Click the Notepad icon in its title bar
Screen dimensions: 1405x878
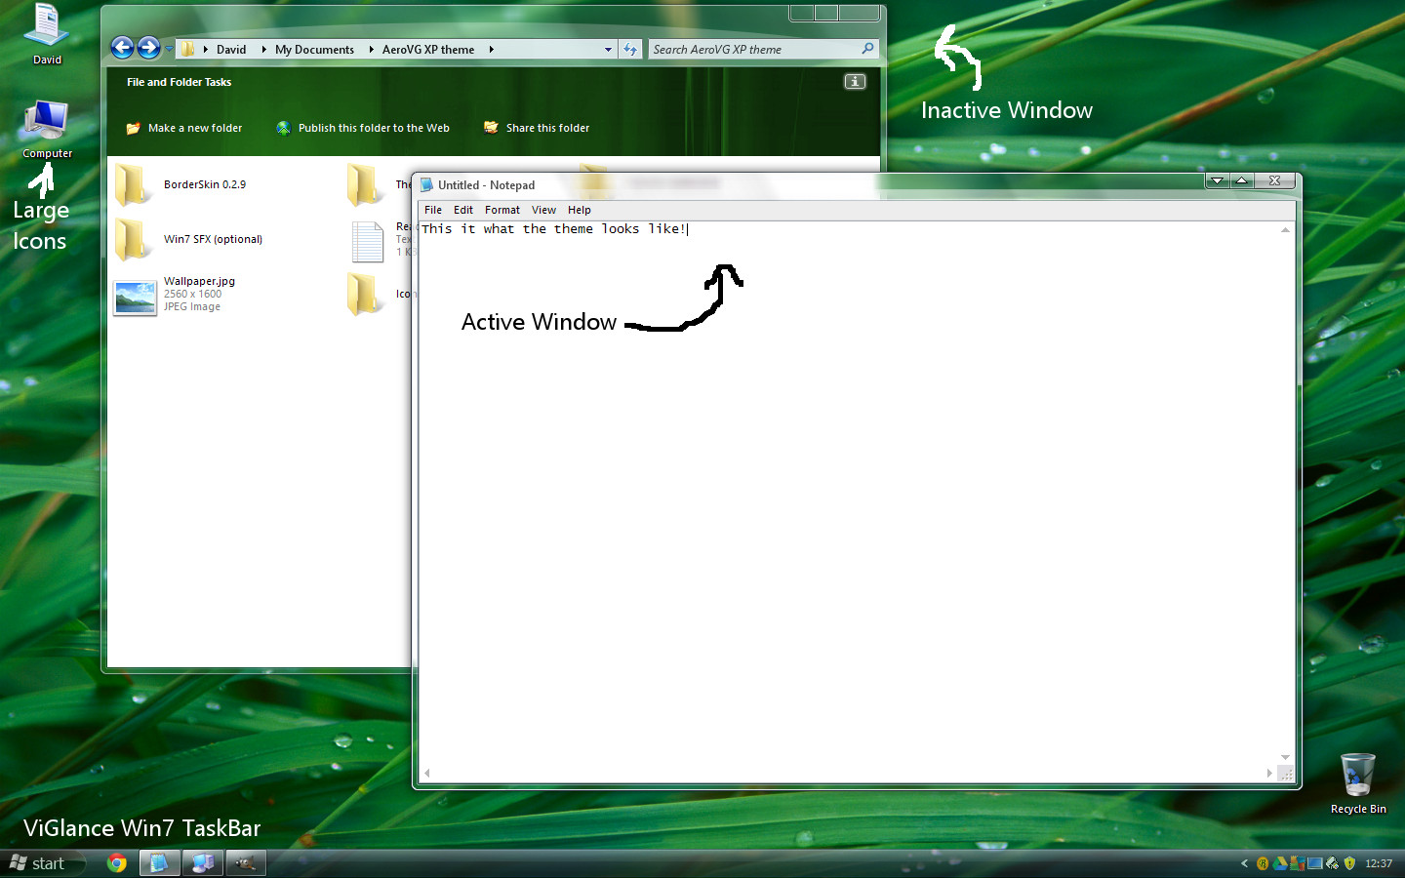426,184
